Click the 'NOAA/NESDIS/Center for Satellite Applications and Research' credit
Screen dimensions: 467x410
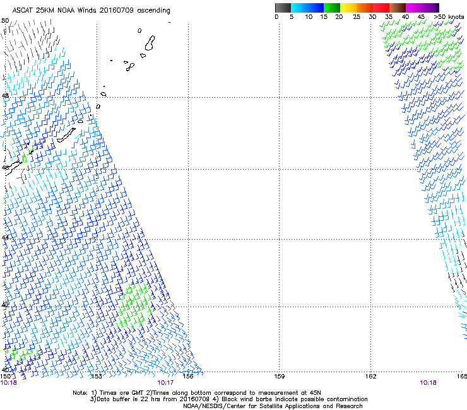coord(273,406)
